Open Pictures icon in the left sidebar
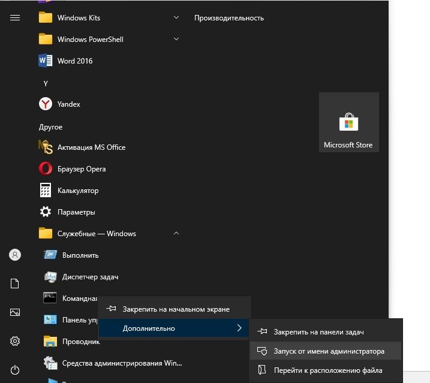Screen dimensions: 430x383 point(15,312)
